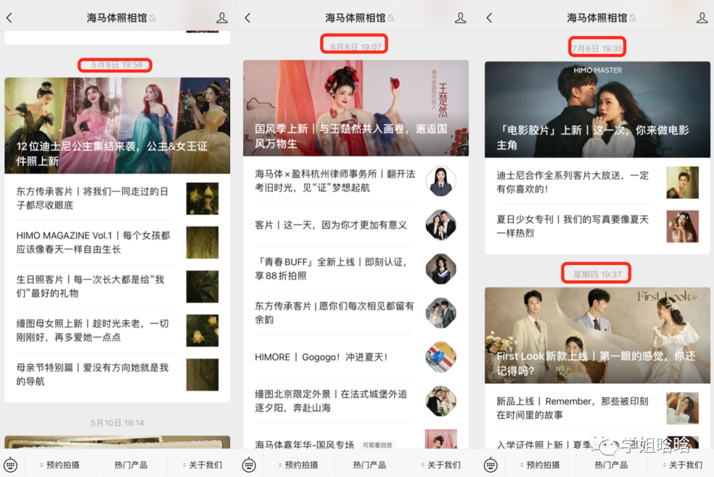Go back in the middle phone screen
The height and width of the screenshot is (477, 714).
coord(248,18)
